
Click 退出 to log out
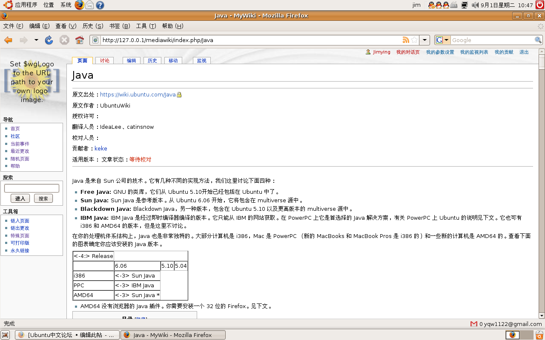(524, 52)
